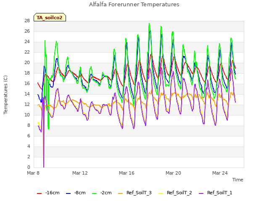Click the green -2cm legend line marker
The image size is (269, 201).
point(94,193)
